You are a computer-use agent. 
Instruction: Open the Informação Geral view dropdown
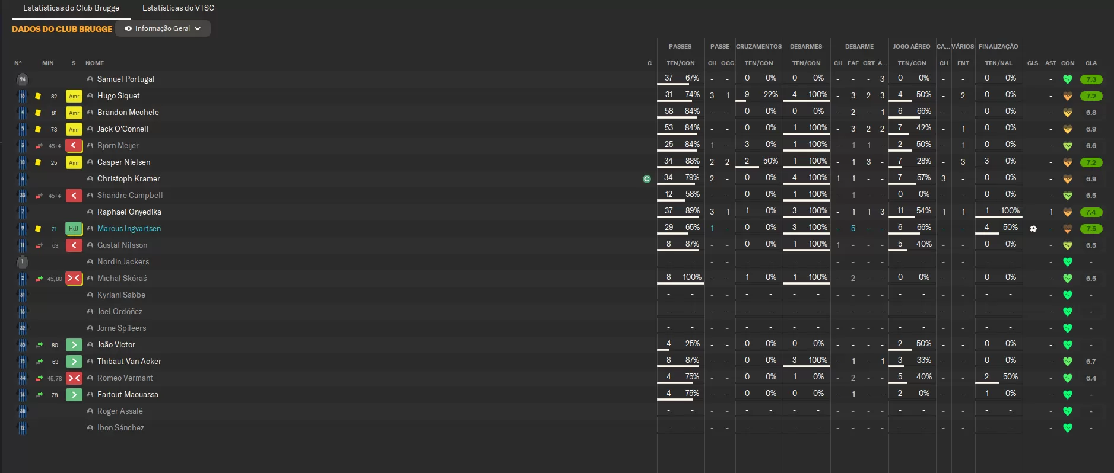coord(163,28)
